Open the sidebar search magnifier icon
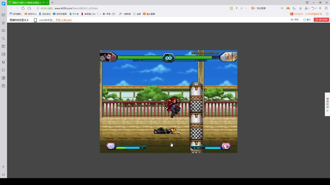 (x=3, y=39)
